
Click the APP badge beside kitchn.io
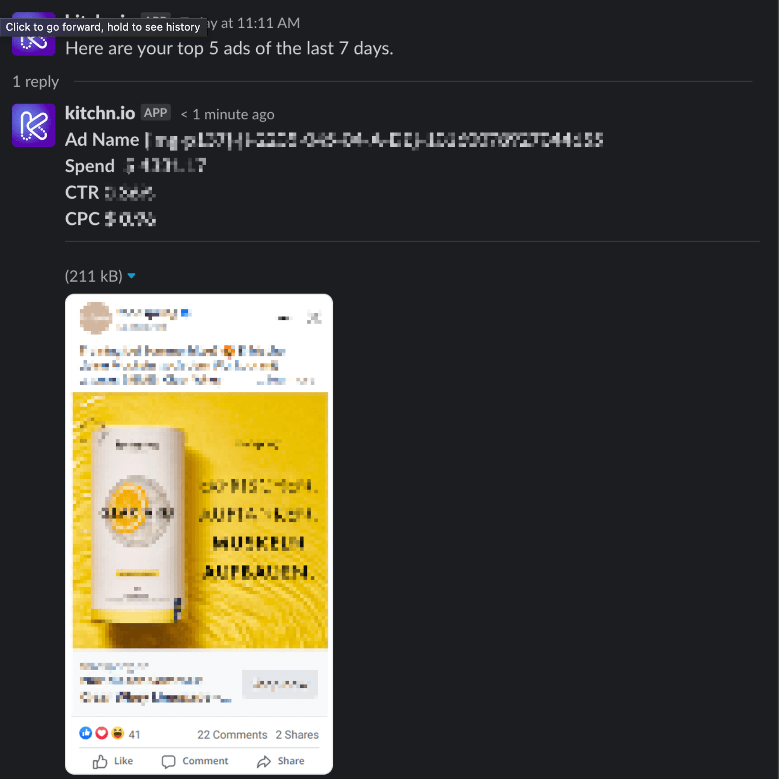point(155,113)
